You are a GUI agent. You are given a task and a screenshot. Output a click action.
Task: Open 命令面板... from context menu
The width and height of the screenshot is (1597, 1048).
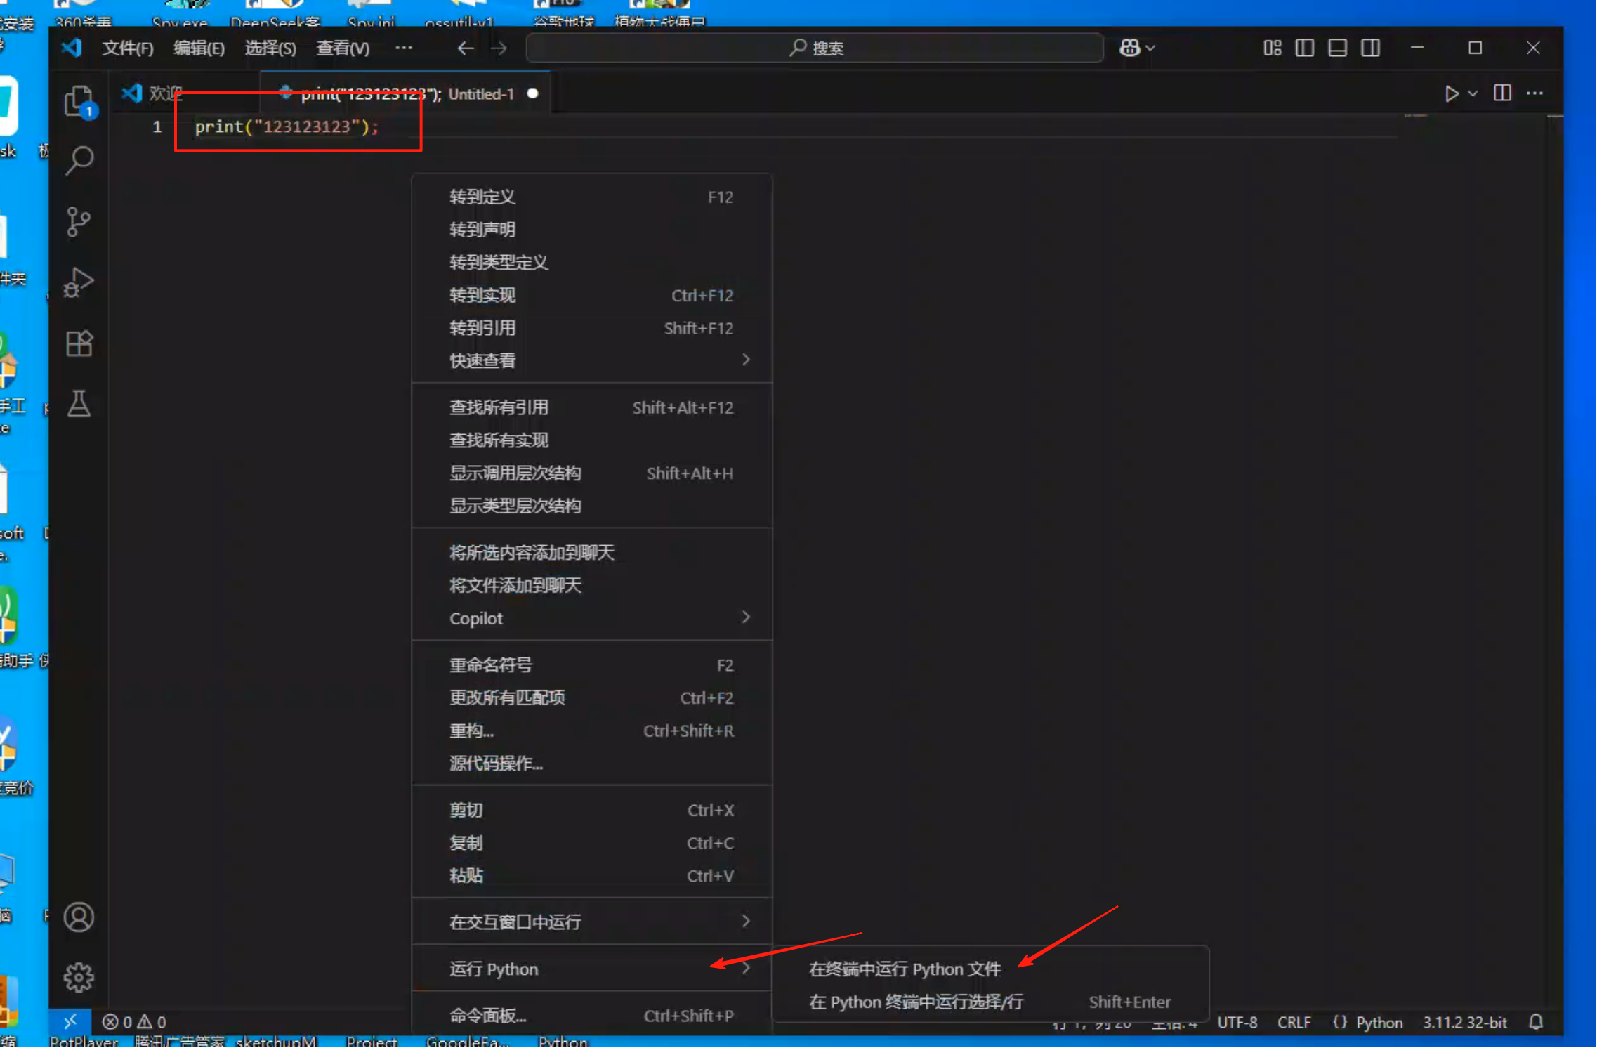(592, 1016)
